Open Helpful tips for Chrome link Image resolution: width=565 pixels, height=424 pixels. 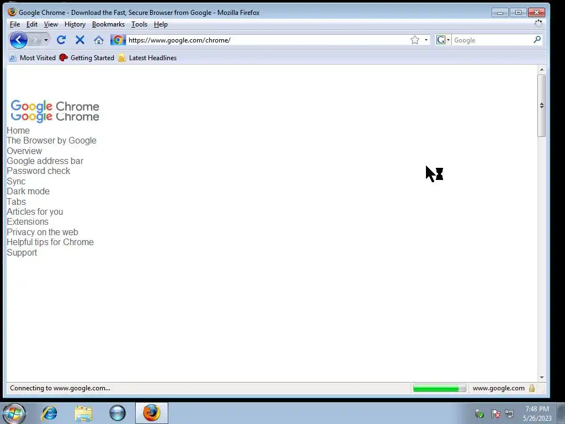(x=50, y=242)
